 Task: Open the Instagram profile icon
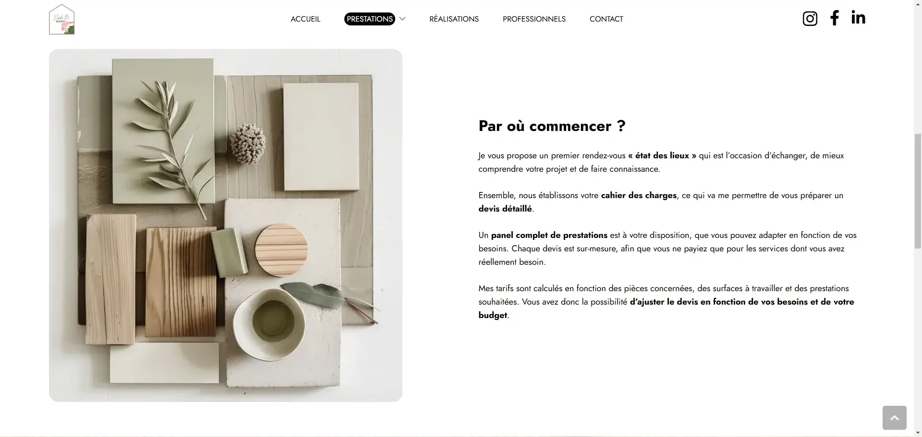[x=810, y=19]
